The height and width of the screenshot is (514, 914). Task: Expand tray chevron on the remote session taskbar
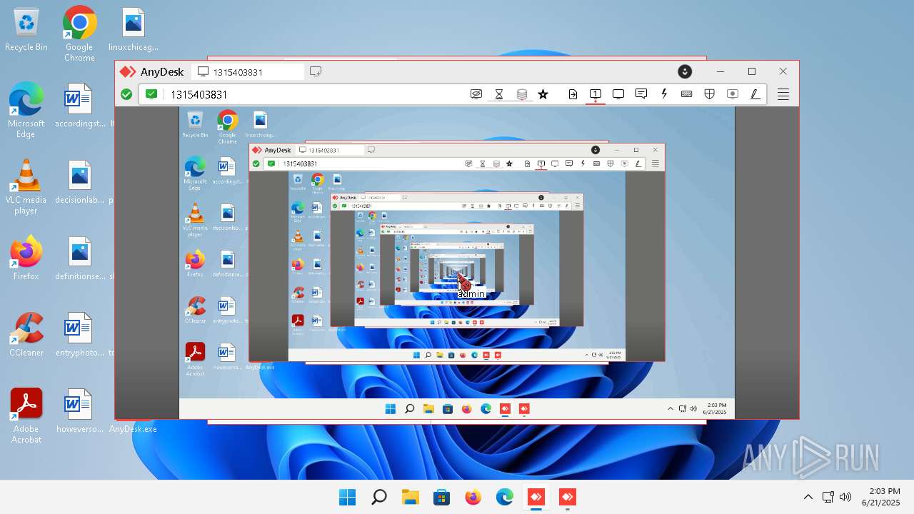pyautogui.click(x=670, y=409)
